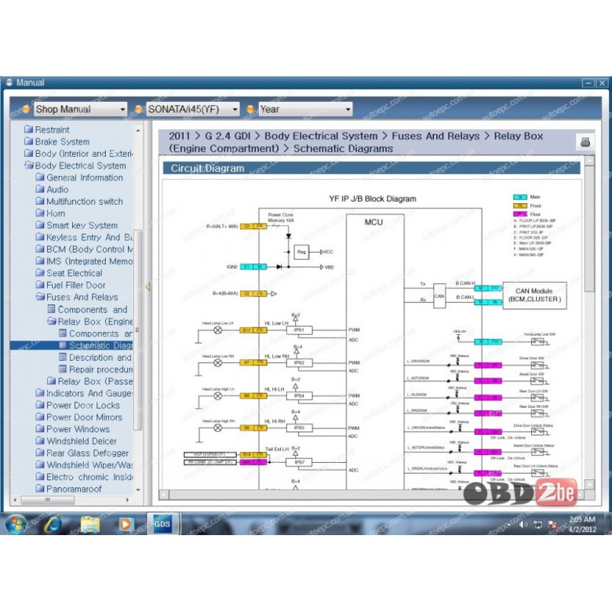
Task: Open the SONATA/i45(YF) model dropdown
Action: [x=193, y=109]
